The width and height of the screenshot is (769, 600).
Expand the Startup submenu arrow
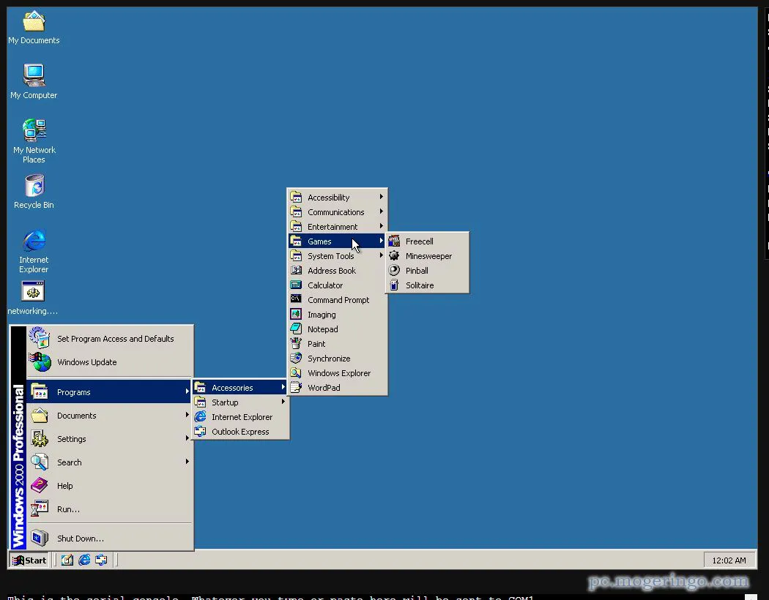point(283,402)
